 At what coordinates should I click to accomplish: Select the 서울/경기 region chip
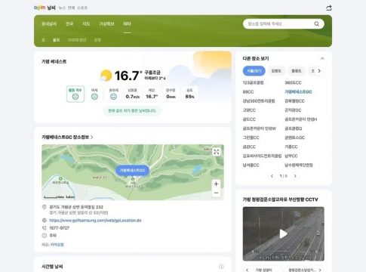pos(254,71)
